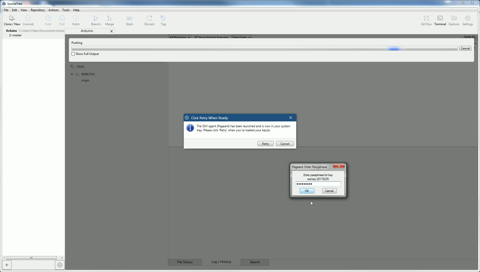480x272 pixels.
Task: Click the gear icon at bottom left
Action: (59, 265)
